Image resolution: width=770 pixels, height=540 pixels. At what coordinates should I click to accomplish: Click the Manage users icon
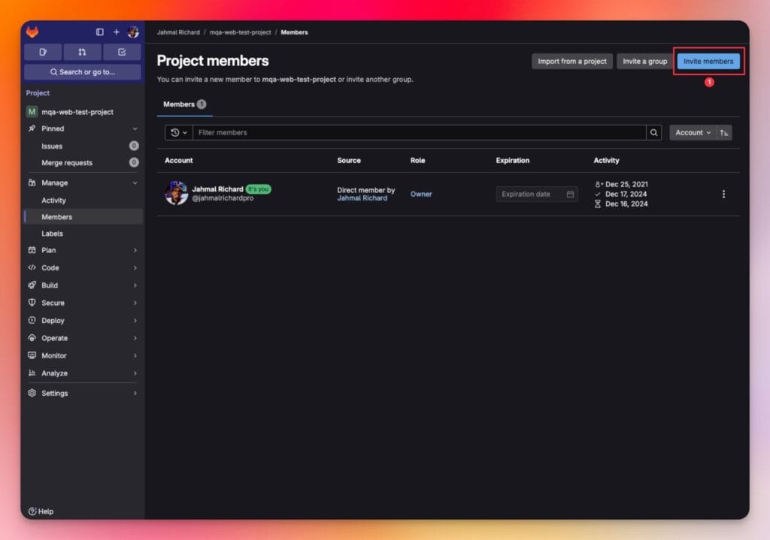[x=32, y=183]
